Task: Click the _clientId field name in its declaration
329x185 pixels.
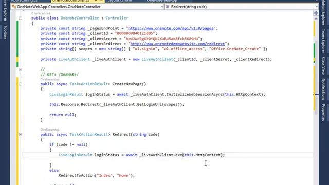Action: click(x=98, y=33)
